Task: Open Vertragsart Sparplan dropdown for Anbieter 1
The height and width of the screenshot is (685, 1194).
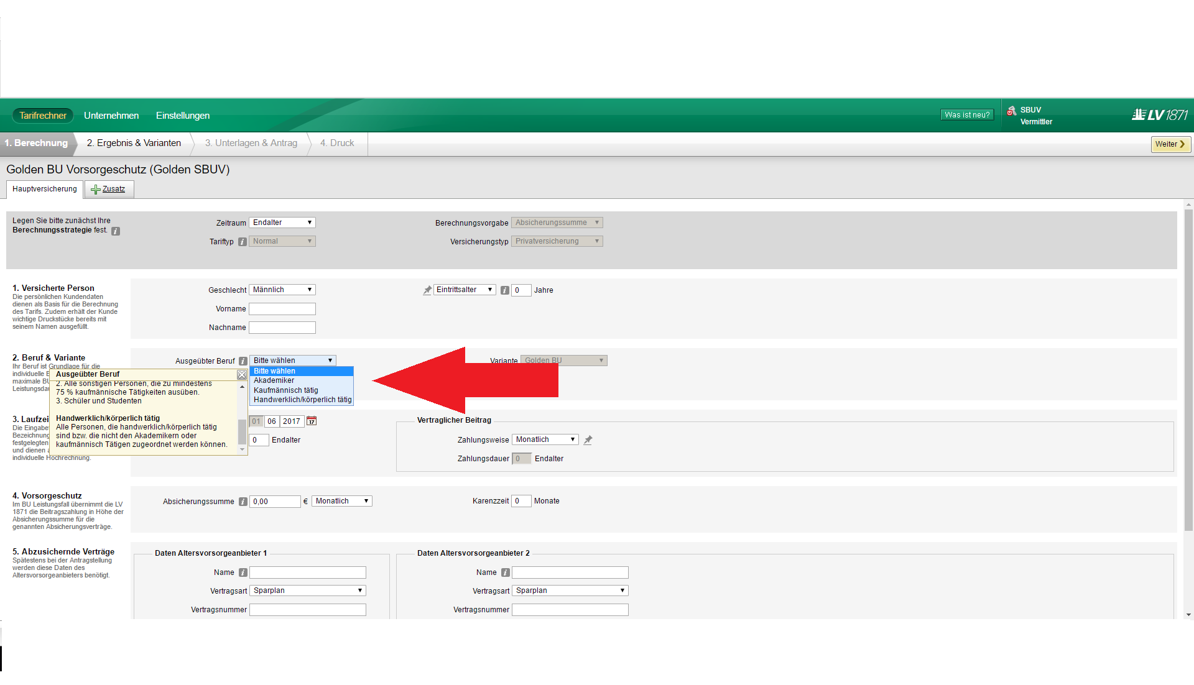Action: click(308, 591)
